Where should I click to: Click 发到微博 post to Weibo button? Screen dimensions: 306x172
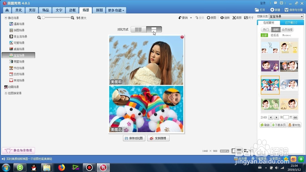(x=158, y=138)
